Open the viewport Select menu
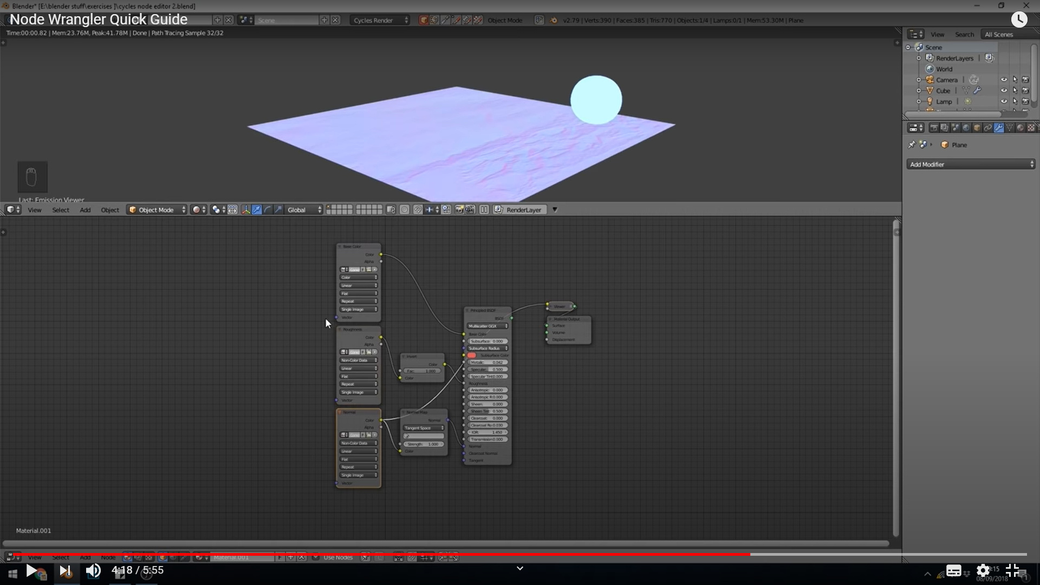This screenshot has width=1040, height=585. click(60, 210)
